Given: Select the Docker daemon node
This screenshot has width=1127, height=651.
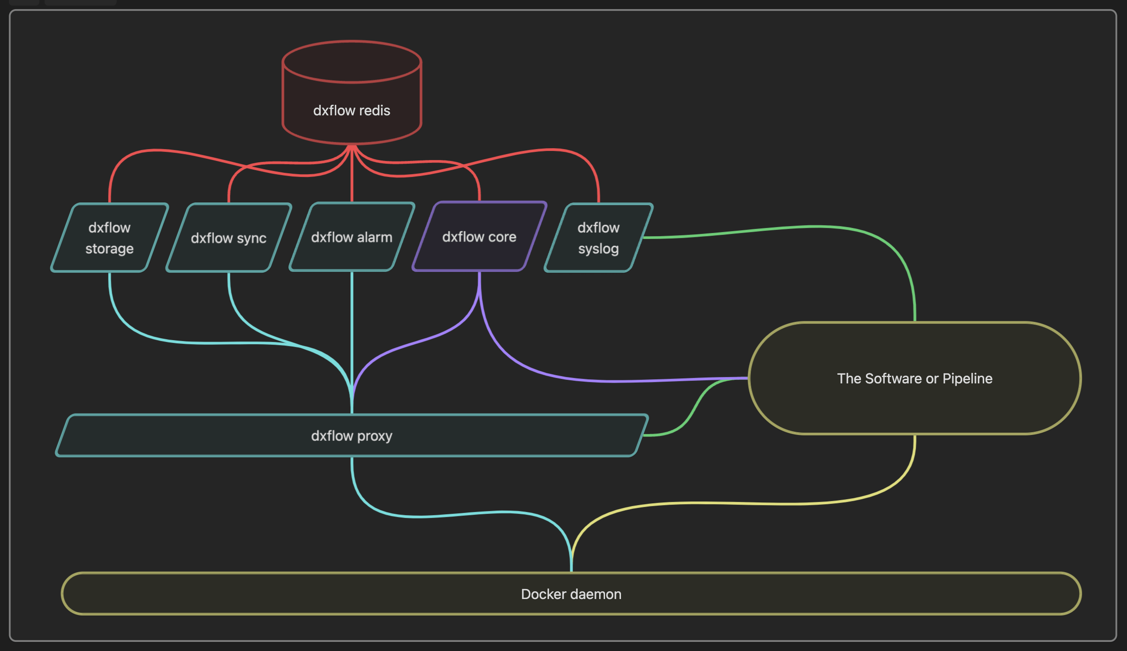Looking at the screenshot, I should 571,594.
